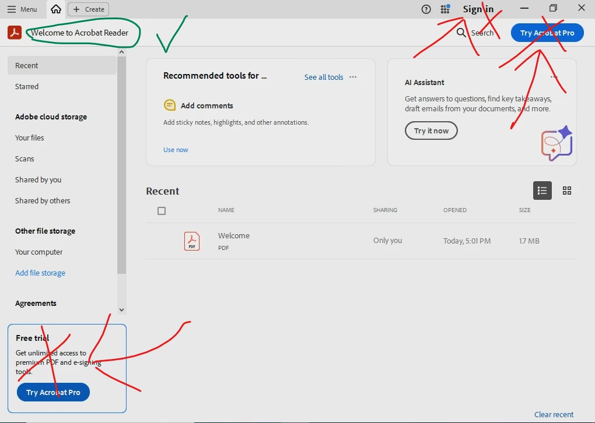
Task: Click Today, 5:01 PM opened cell
Action: [x=467, y=241]
